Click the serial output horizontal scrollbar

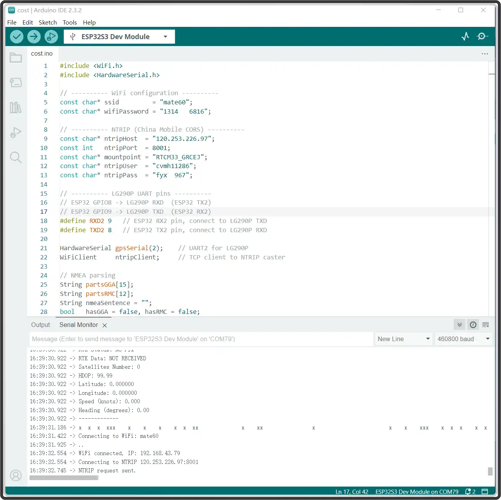coord(64,478)
